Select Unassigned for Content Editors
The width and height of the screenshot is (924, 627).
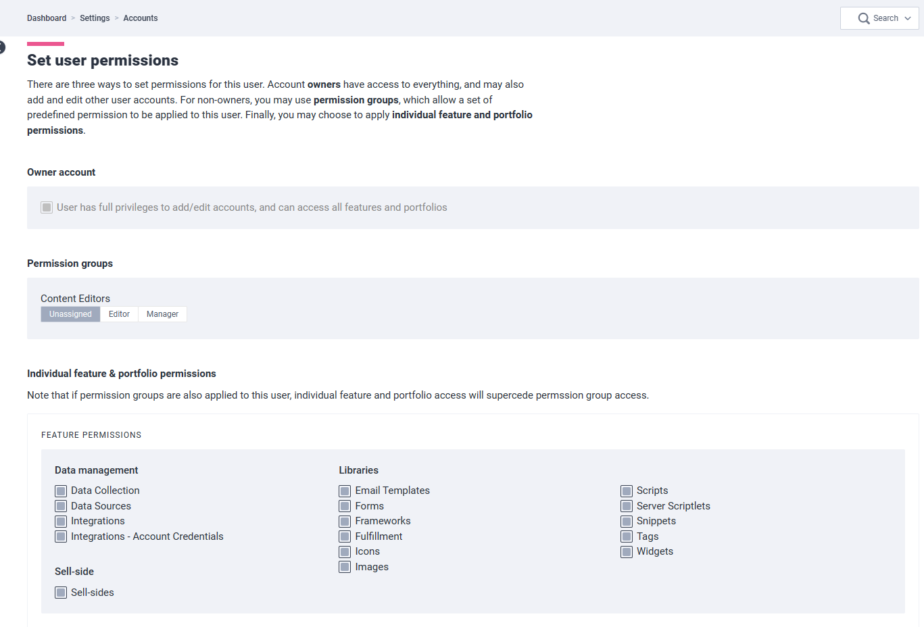(70, 314)
